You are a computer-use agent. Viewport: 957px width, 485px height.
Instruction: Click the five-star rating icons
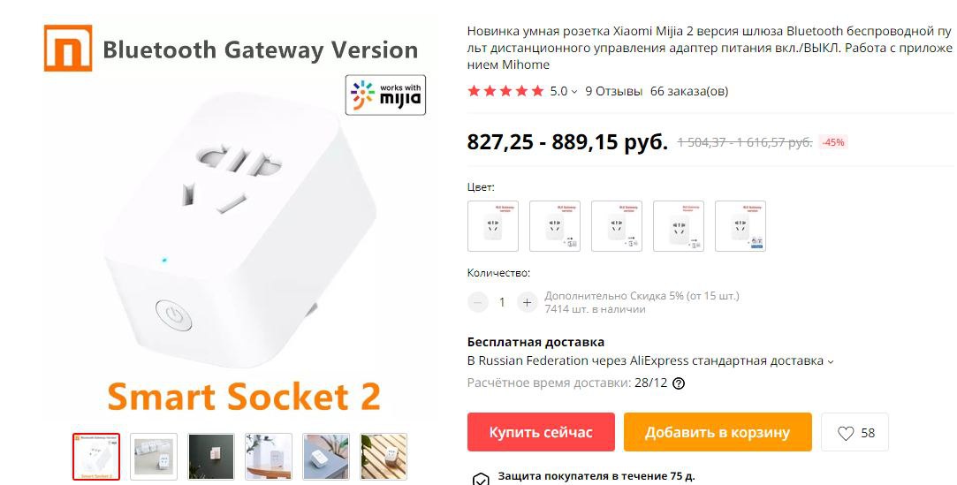[x=505, y=92]
